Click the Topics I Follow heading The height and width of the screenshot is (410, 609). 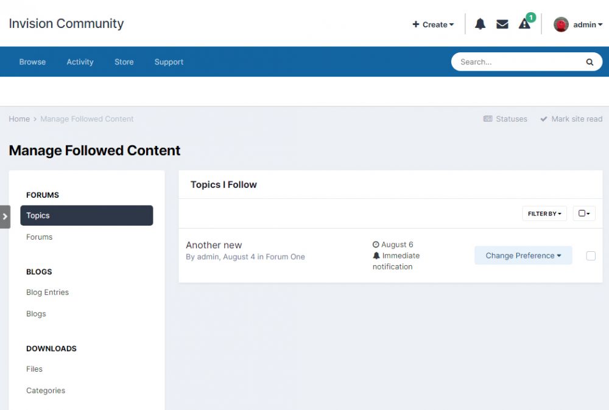coord(224,185)
